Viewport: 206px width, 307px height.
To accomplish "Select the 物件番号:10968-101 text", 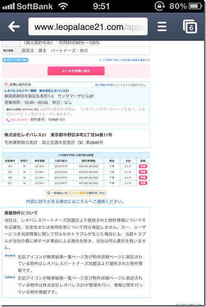I will [48, 120].
